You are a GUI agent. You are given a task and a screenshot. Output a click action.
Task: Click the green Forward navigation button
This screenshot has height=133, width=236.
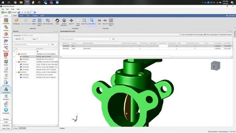12,12
